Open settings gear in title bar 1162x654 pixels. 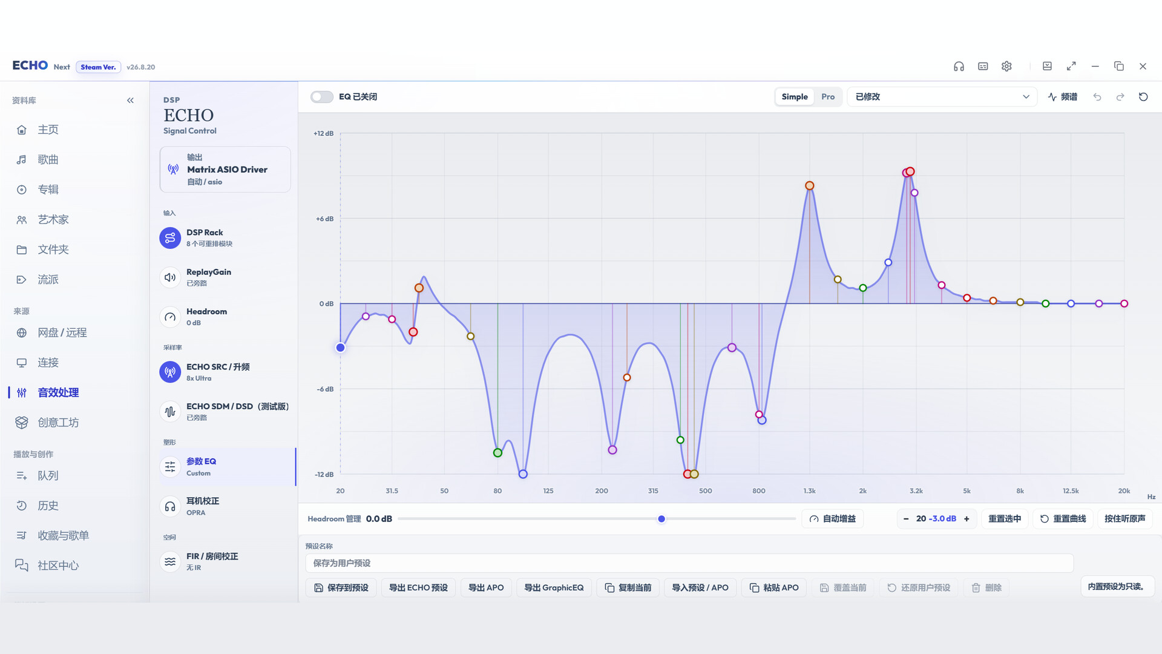tap(1006, 67)
